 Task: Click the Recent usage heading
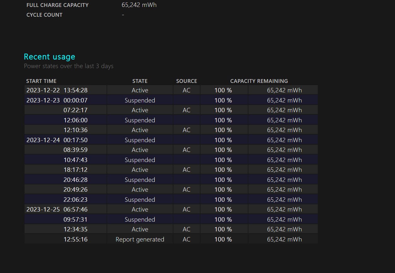(x=49, y=57)
